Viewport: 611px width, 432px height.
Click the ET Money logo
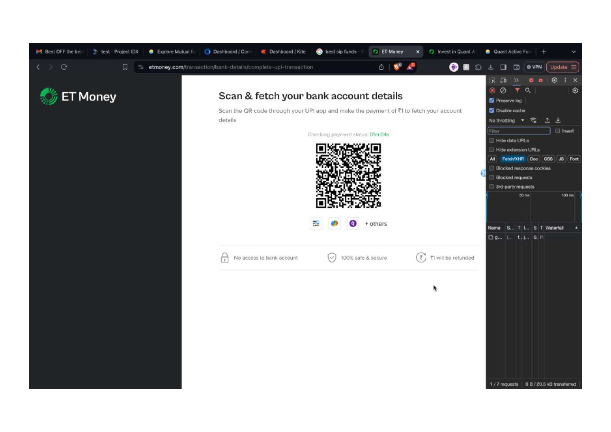point(78,96)
